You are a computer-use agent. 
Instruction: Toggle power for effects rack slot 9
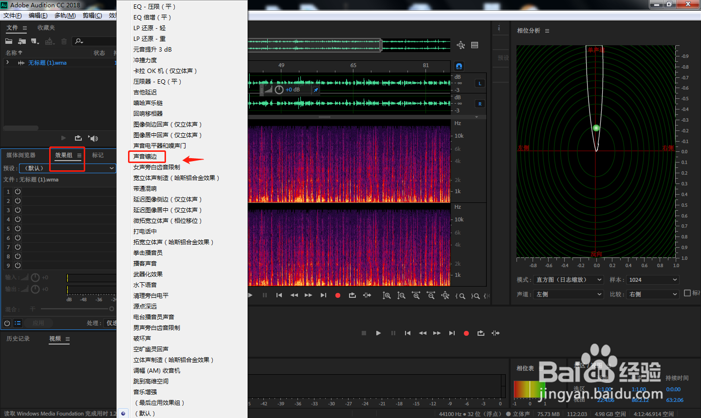18,265
